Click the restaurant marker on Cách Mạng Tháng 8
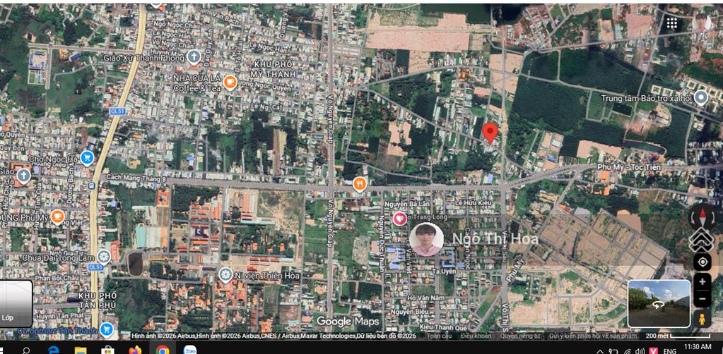Screen dimensions: 723x354 click(x=360, y=185)
